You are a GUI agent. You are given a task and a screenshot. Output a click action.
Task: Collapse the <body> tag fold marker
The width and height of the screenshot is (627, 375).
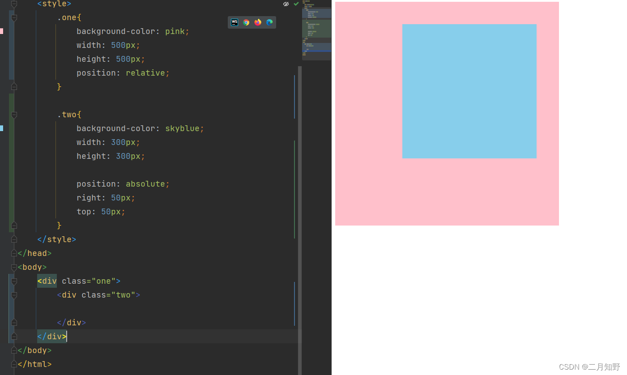14,267
